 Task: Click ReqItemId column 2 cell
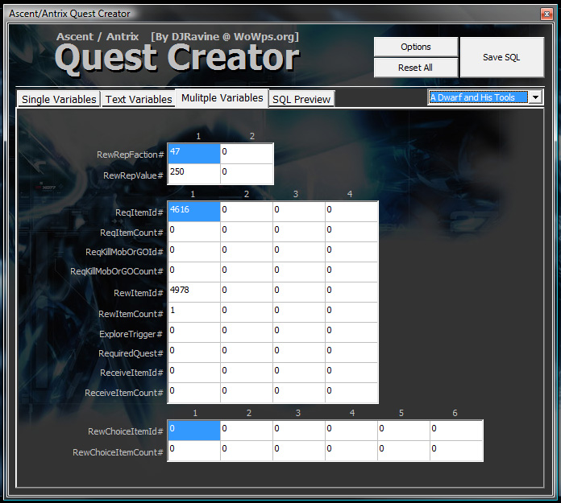pos(247,212)
